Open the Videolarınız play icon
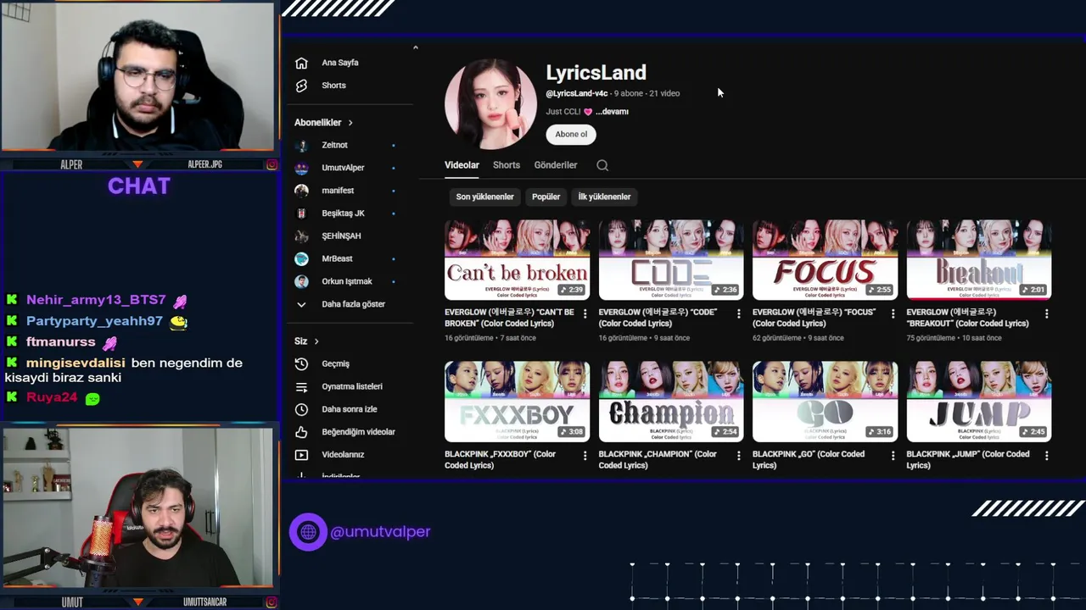The width and height of the screenshot is (1086, 610). (301, 455)
